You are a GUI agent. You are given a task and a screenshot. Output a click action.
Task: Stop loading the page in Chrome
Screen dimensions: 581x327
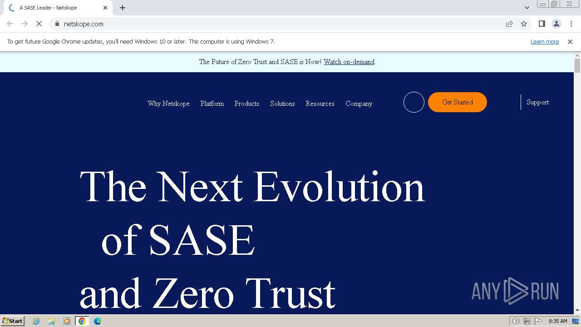tap(39, 24)
